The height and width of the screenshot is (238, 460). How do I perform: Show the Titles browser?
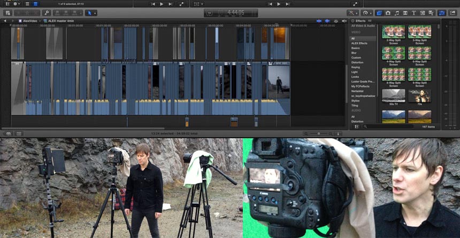413,12
